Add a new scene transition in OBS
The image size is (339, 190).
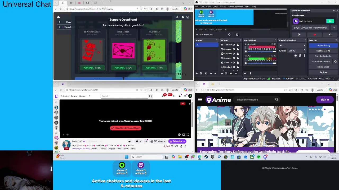pos(296,56)
